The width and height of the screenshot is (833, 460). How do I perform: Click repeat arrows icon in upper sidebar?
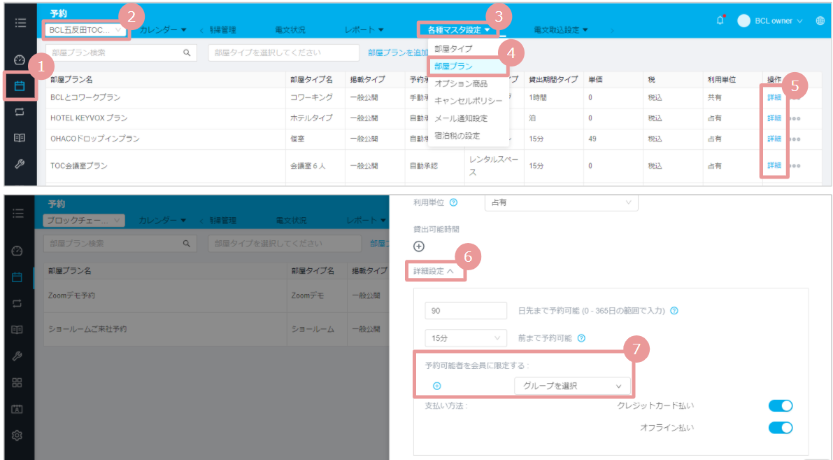(20, 112)
